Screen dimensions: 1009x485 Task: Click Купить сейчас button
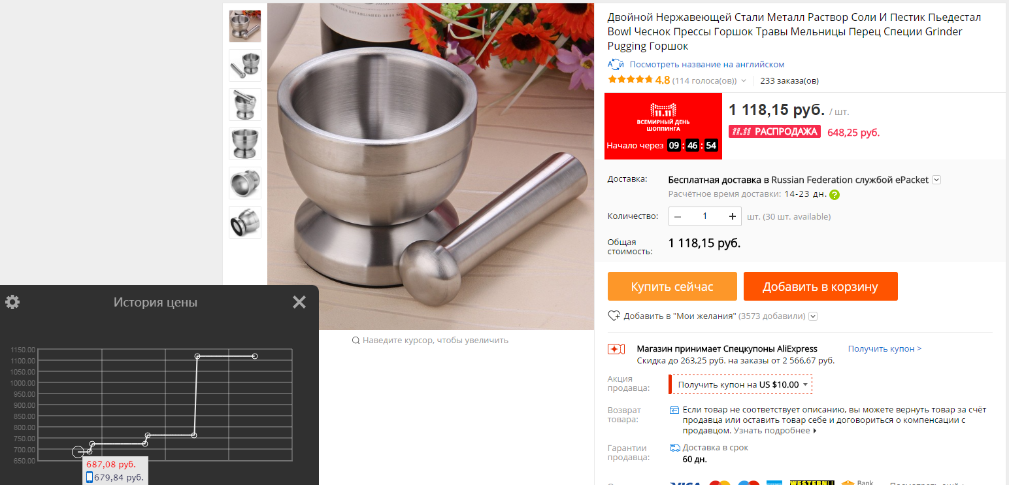[672, 286]
